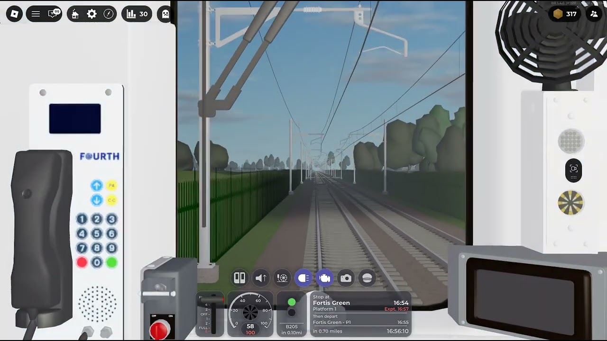Click the in 0.70 miles distance text
The width and height of the screenshot is (607, 341).
[x=328, y=331]
